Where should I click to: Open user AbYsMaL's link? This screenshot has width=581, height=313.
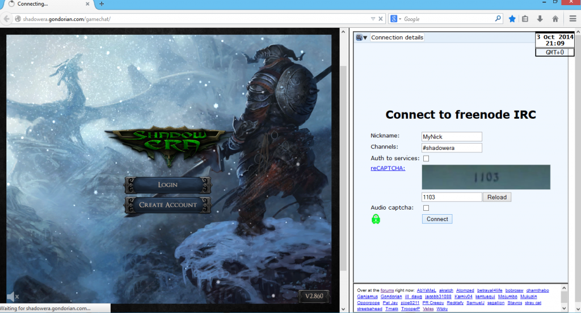[x=426, y=290]
